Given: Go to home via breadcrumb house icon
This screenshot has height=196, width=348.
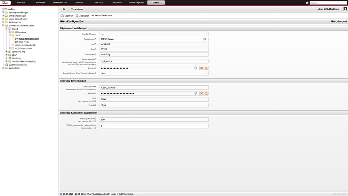Looking at the screenshot, I should pyautogui.click(x=64, y=9).
